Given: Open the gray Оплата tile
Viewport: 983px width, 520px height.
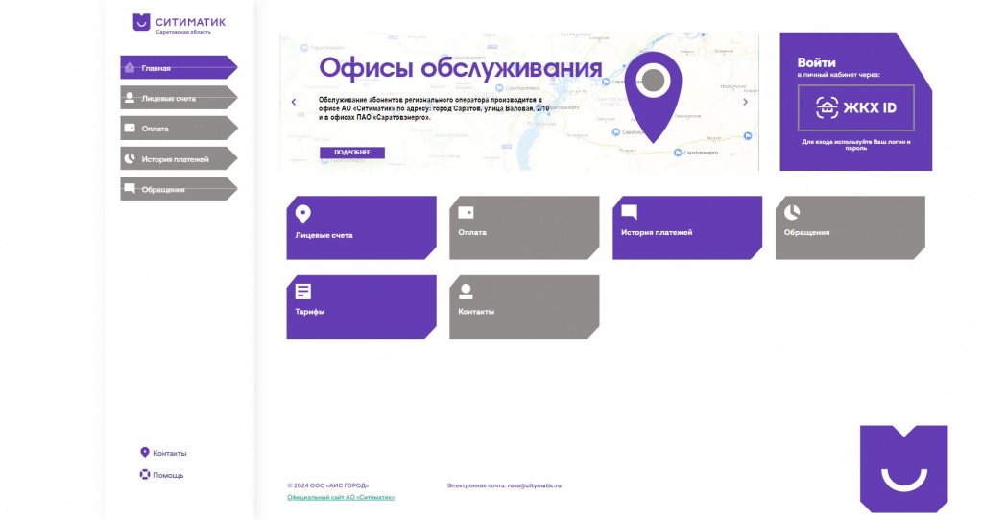Looking at the screenshot, I should [x=524, y=228].
